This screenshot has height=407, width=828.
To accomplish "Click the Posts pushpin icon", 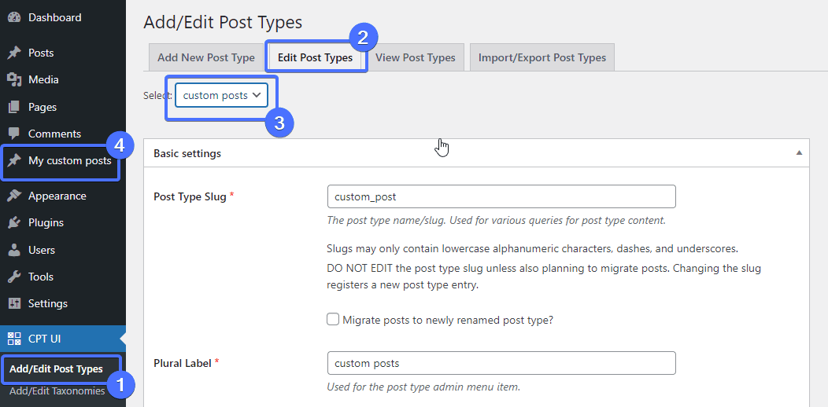I will pyautogui.click(x=14, y=53).
